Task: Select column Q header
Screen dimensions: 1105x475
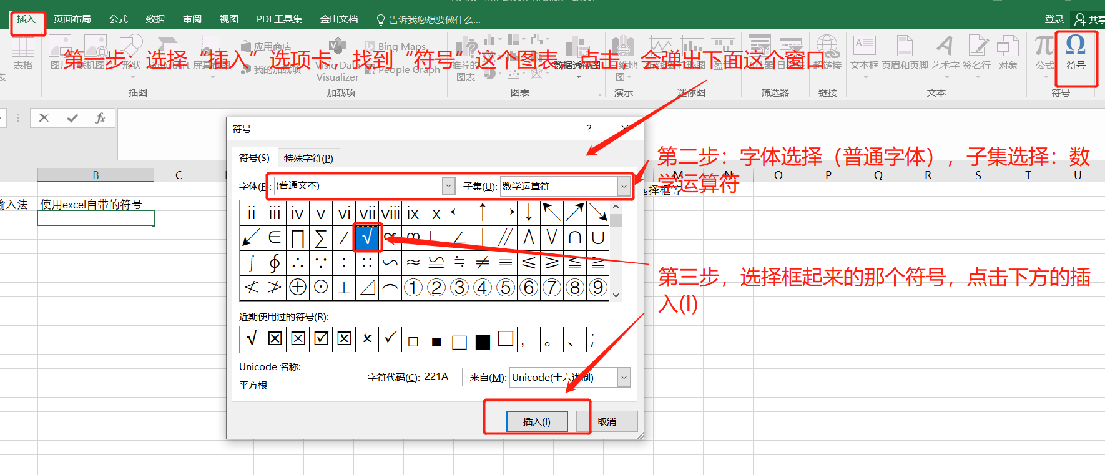Action: click(878, 175)
